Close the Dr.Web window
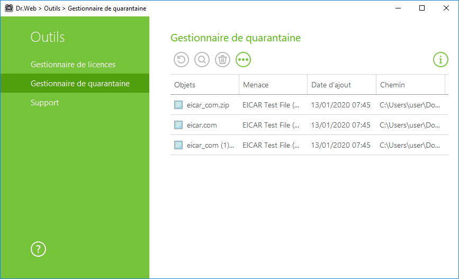Viewport: 459px width, 279px height. coord(446,8)
